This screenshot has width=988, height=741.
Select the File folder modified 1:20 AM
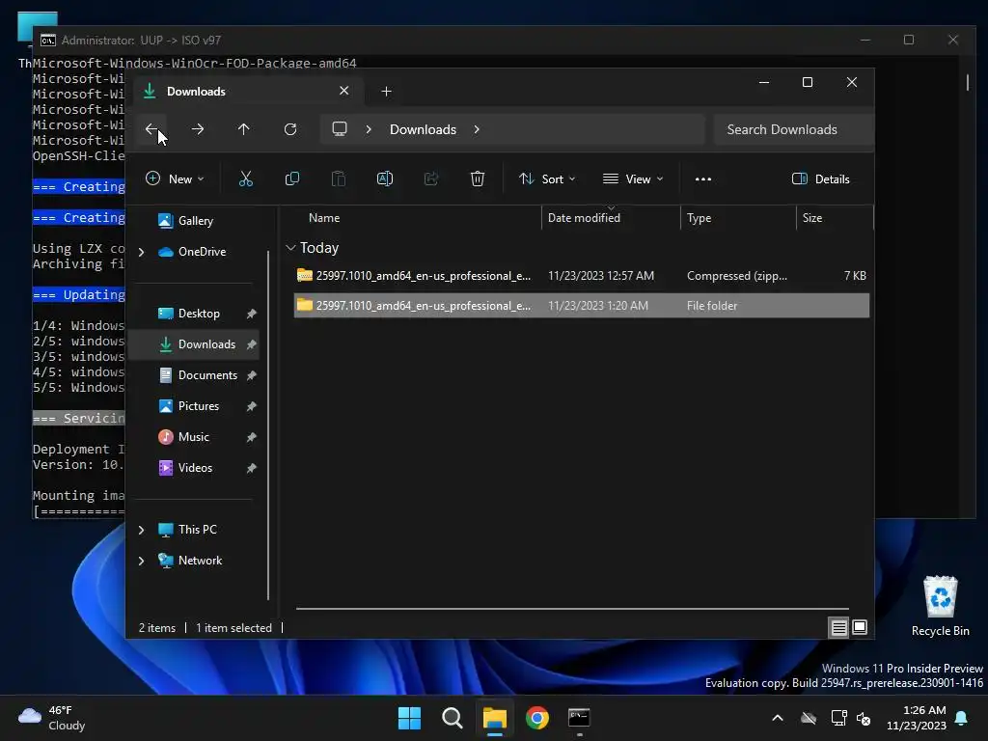click(x=582, y=306)
